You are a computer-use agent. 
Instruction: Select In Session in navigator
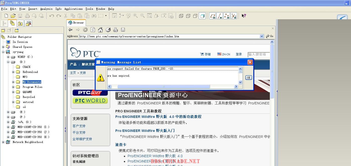(20, 42)
